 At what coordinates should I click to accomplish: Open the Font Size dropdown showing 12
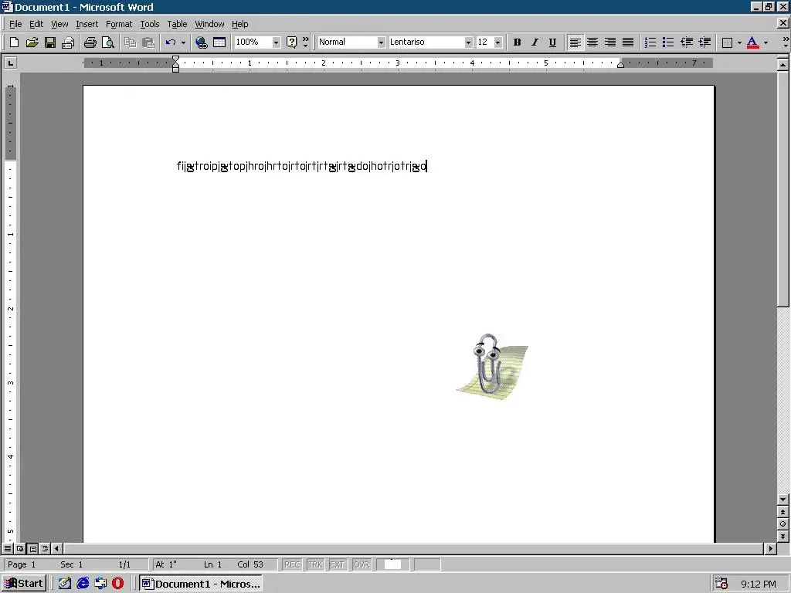tap(498, 42)
